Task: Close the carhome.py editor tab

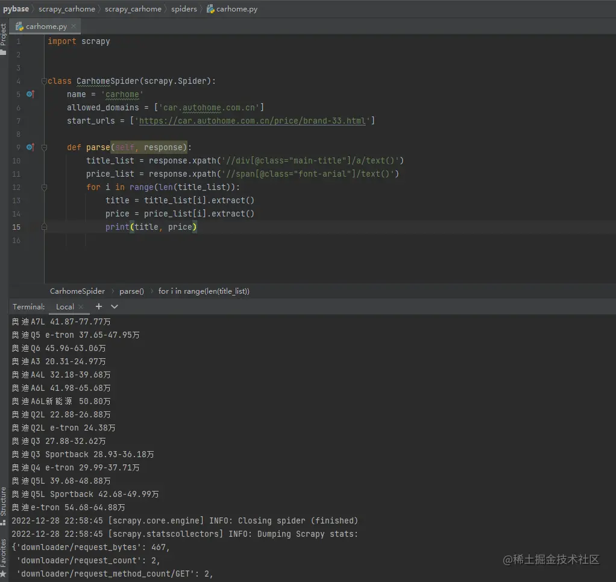Action: point(74,27)
